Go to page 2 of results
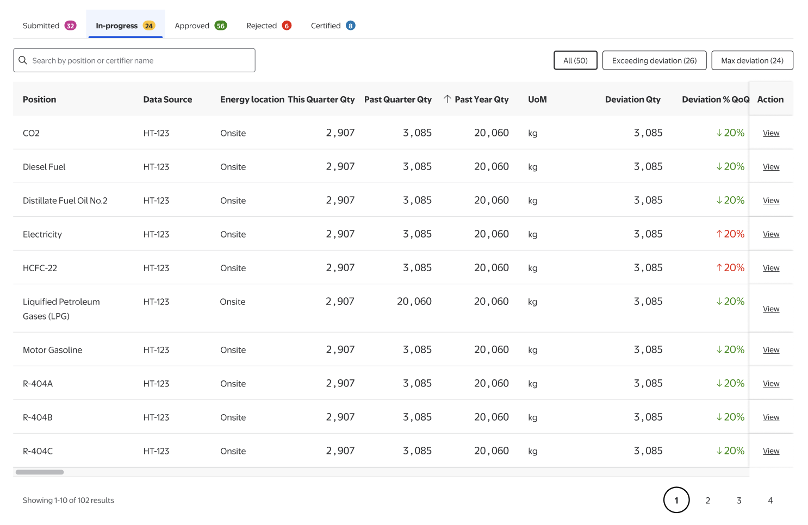Viewport: 808px width, 525px height. click(x=707, y=501)
